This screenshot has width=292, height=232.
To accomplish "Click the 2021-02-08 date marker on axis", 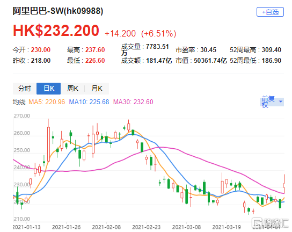I will [x=106, y=227].
